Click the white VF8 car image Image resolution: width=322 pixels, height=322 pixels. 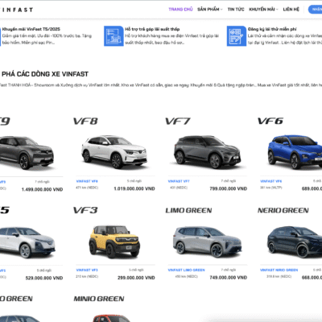coord(114,151)
